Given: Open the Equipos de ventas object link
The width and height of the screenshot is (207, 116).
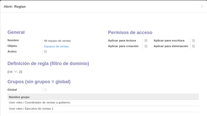Looking at the screenshot, I should (56, 46).
